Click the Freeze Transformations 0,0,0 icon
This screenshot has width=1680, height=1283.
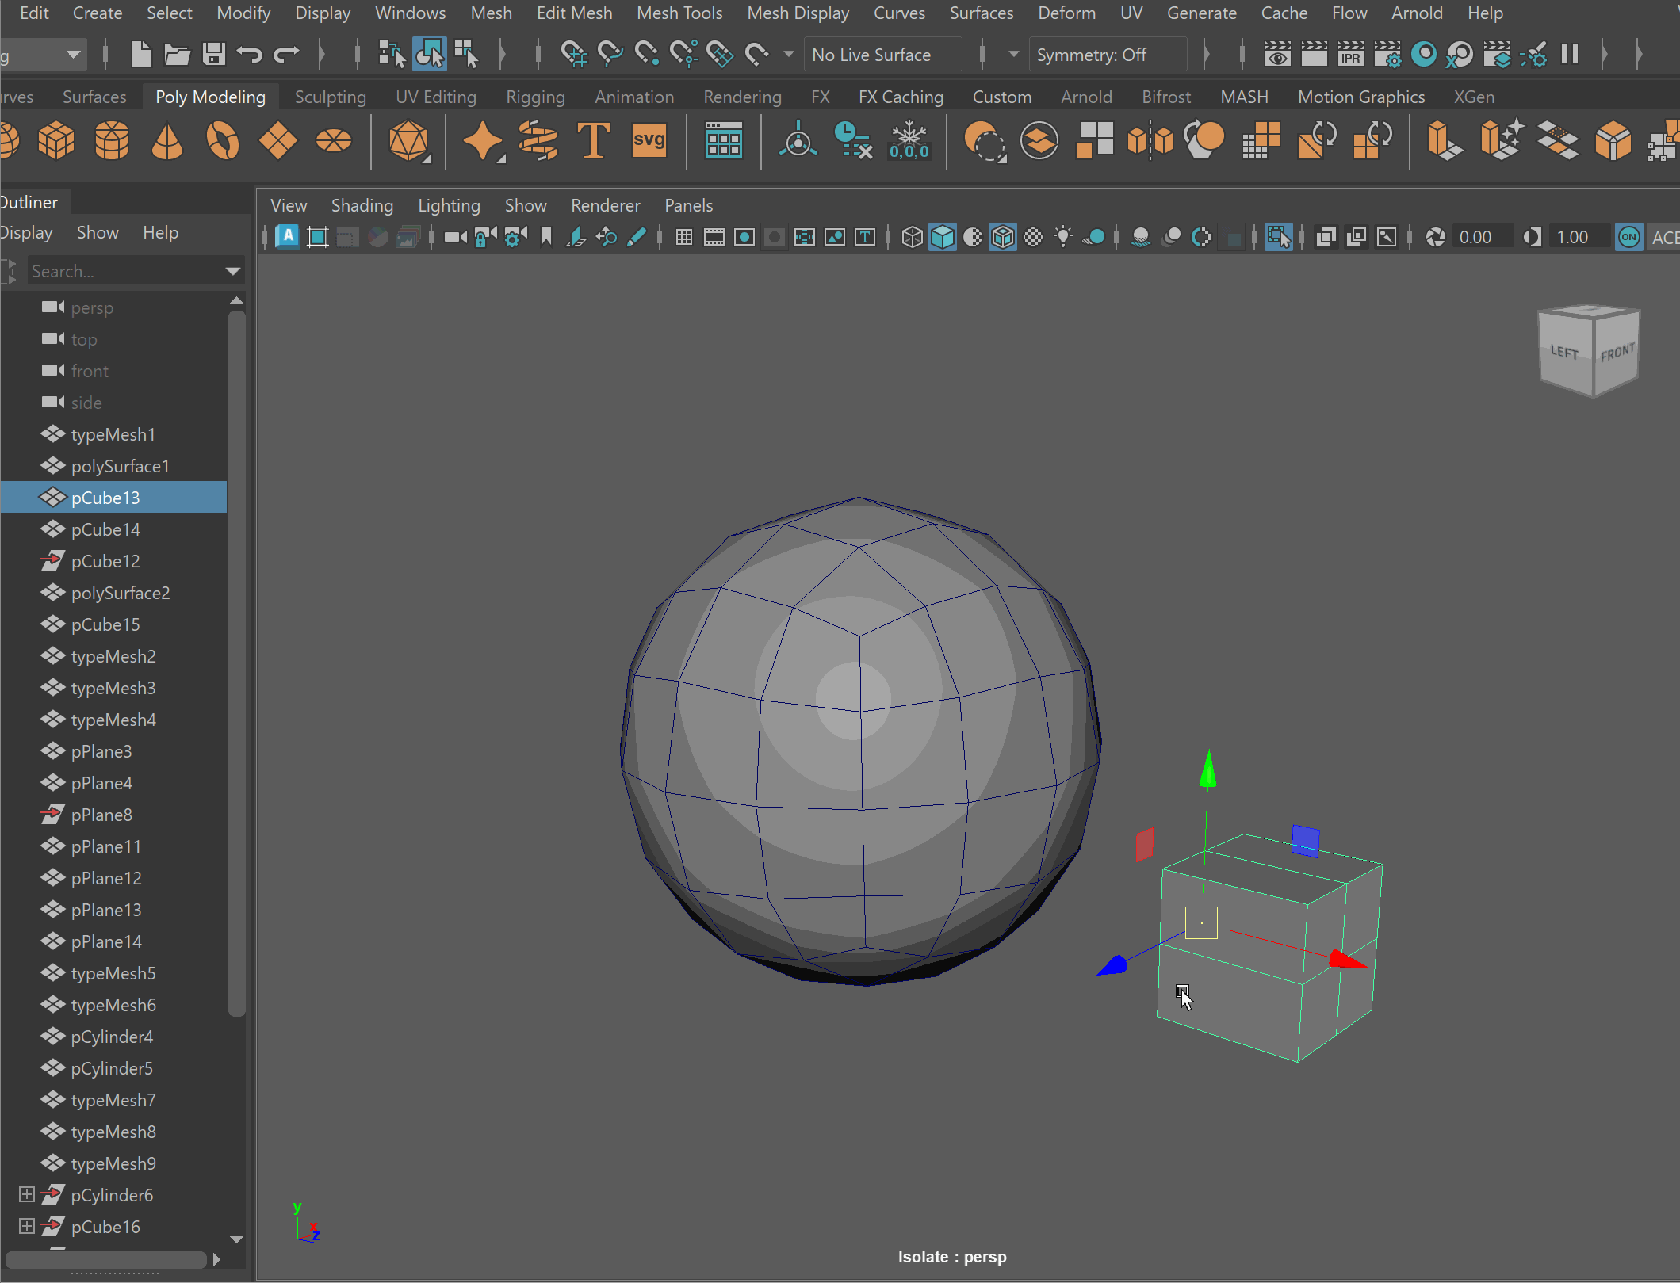909,142
